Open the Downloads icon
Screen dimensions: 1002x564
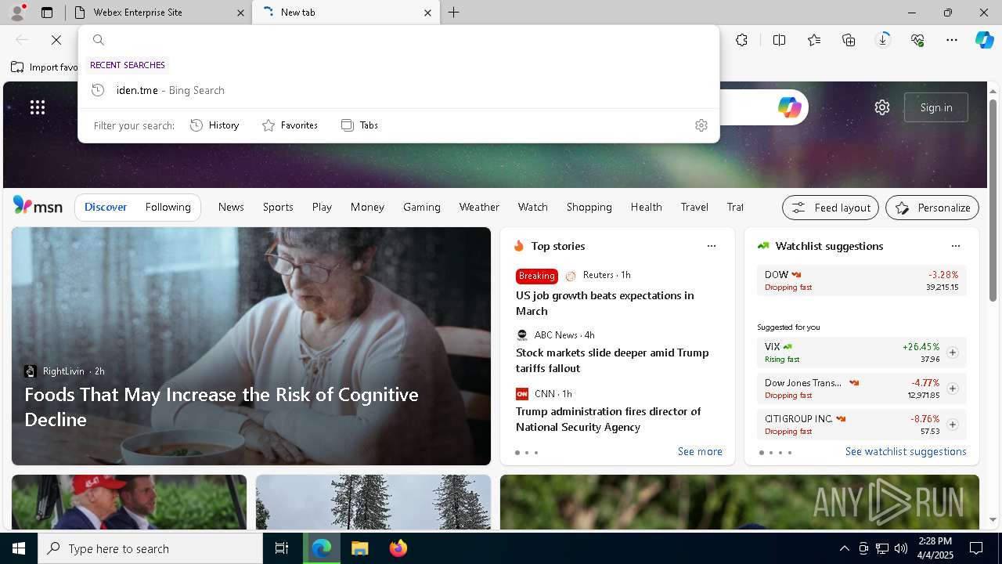click(x=883, y=40)
